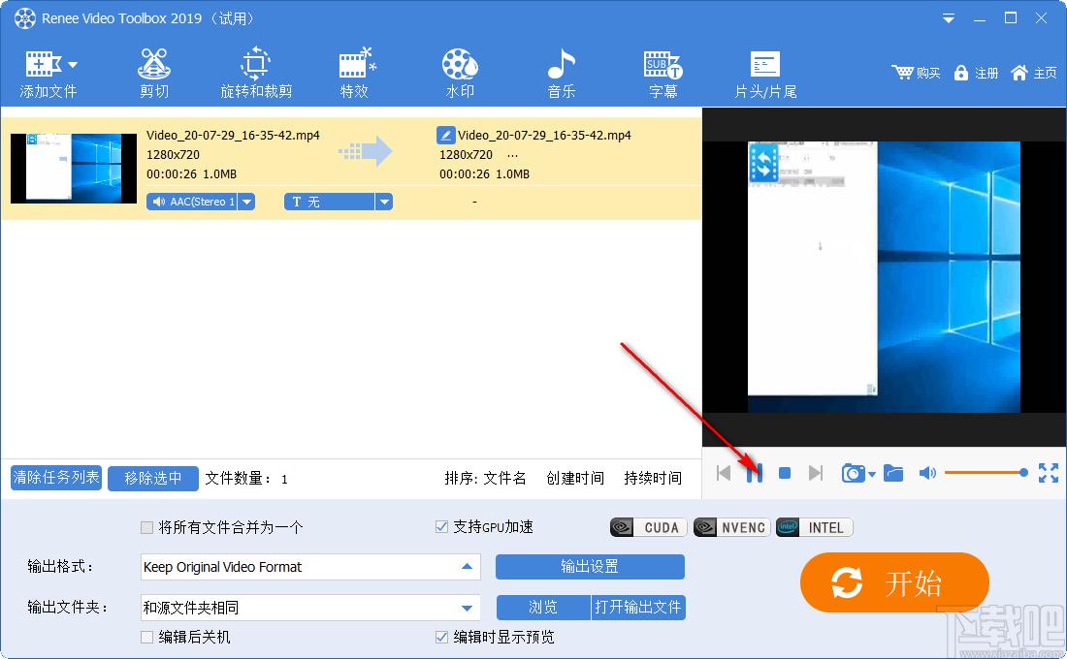The width and height of the screenshot is (1067, 659).
Task: Click the Browse (浏览) button
Action: (543, 608)
